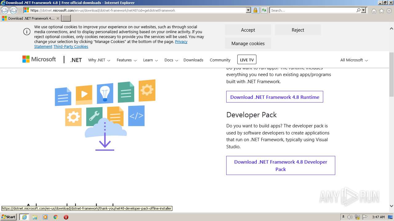
Task: Open the Home icon in IE toolbar
Action: point(374,11)
